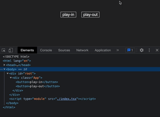Activate the inspect element picker icon
The width and height of the screenshot is (160, 117).
pyautogui.click(x=3, y=50)
